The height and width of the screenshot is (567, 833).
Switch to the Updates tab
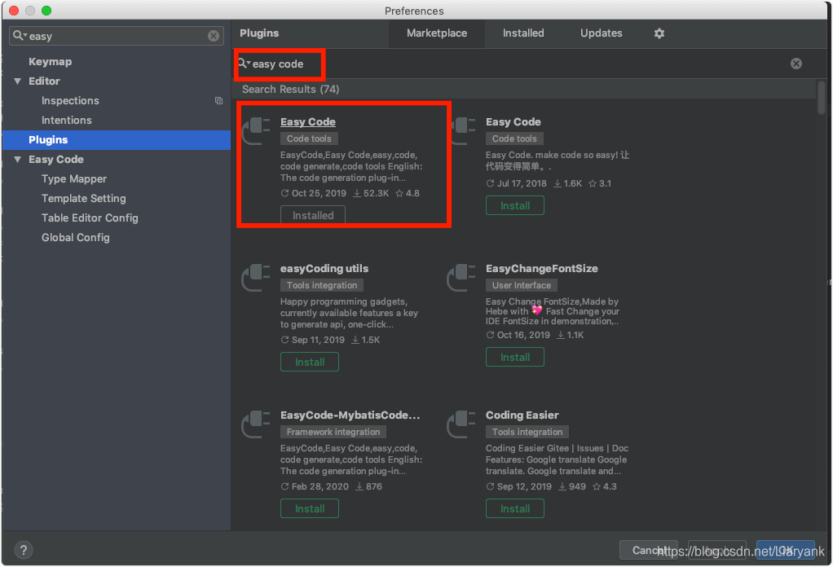tap(601, 33)
